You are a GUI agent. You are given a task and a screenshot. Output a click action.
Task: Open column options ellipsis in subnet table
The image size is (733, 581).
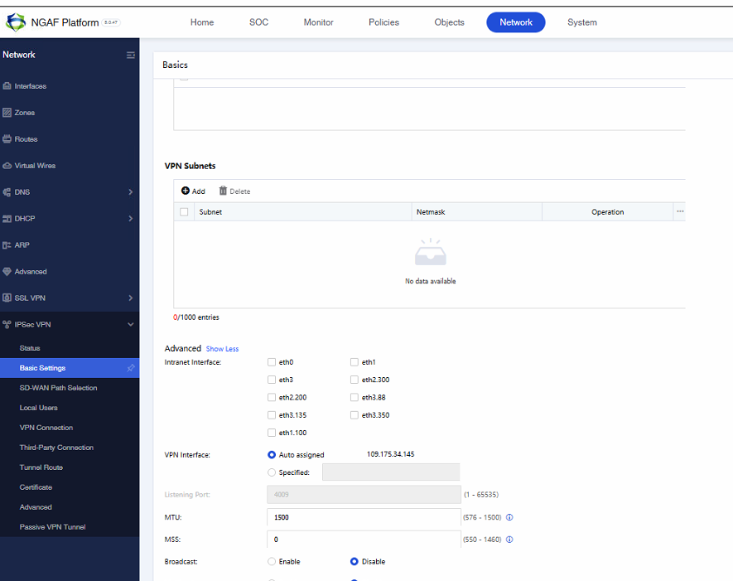click(x=680, y=212)
